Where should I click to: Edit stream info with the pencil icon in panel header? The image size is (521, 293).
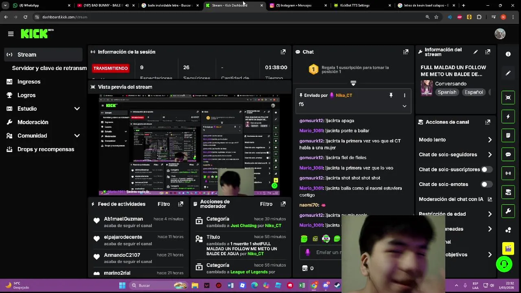475,52
